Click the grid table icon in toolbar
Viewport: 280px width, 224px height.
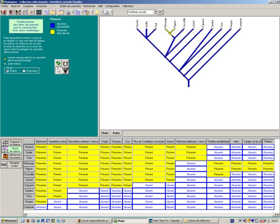click(x=25, y=12)
